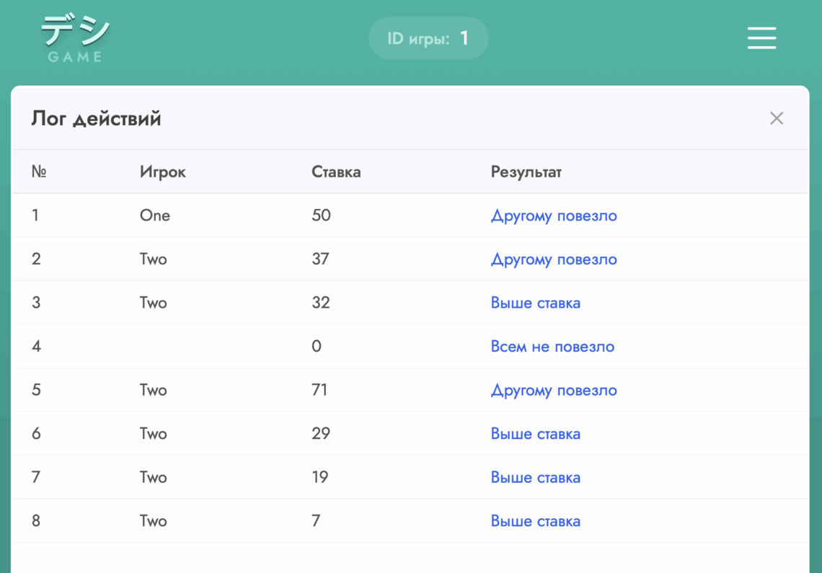
Task: Open row 8 result Выше ставка
Action: pos(535,521)
